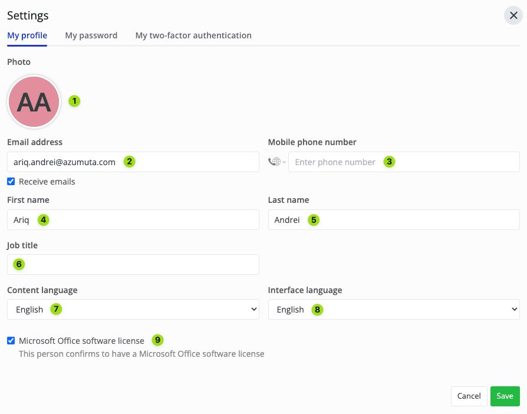The image size is (527, 414).
Task: Click the green badge numbered 9
Action: 157,340
